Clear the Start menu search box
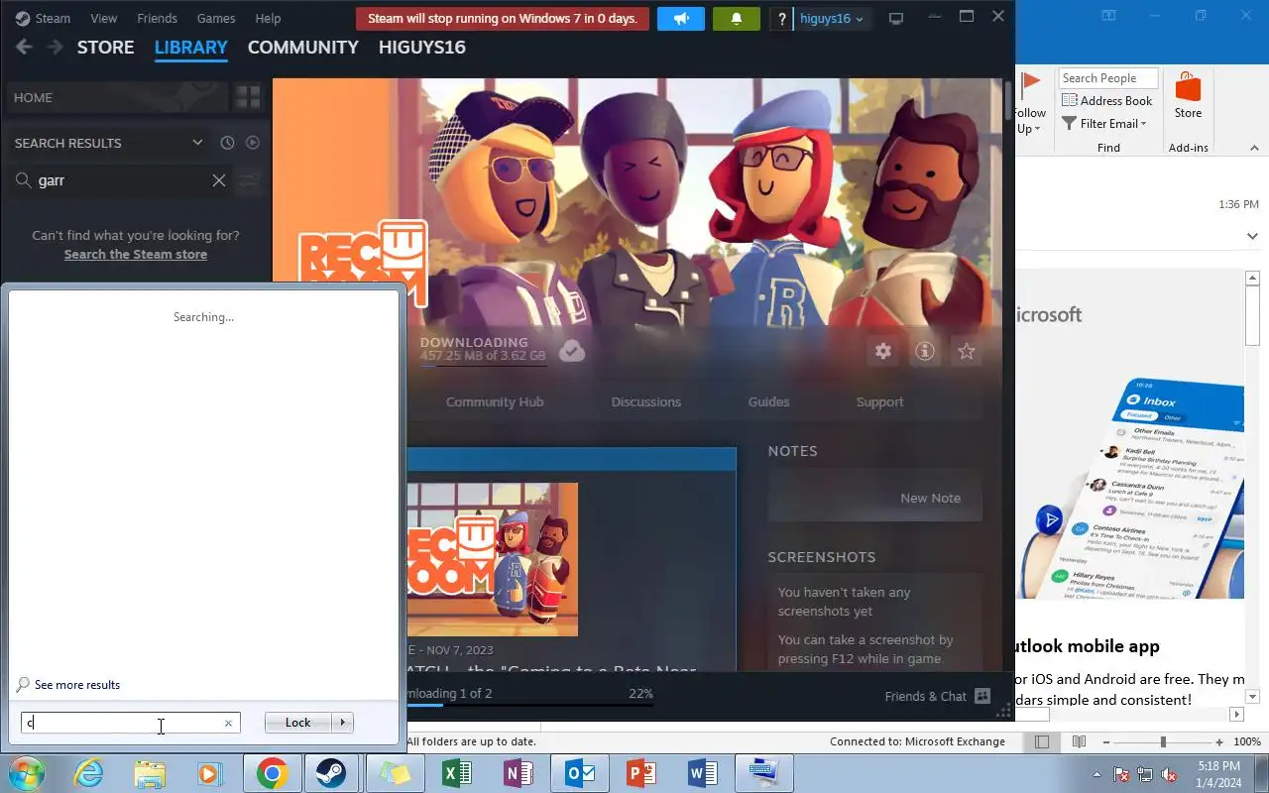Screen dimensions: 1269x793 point(228,724)
